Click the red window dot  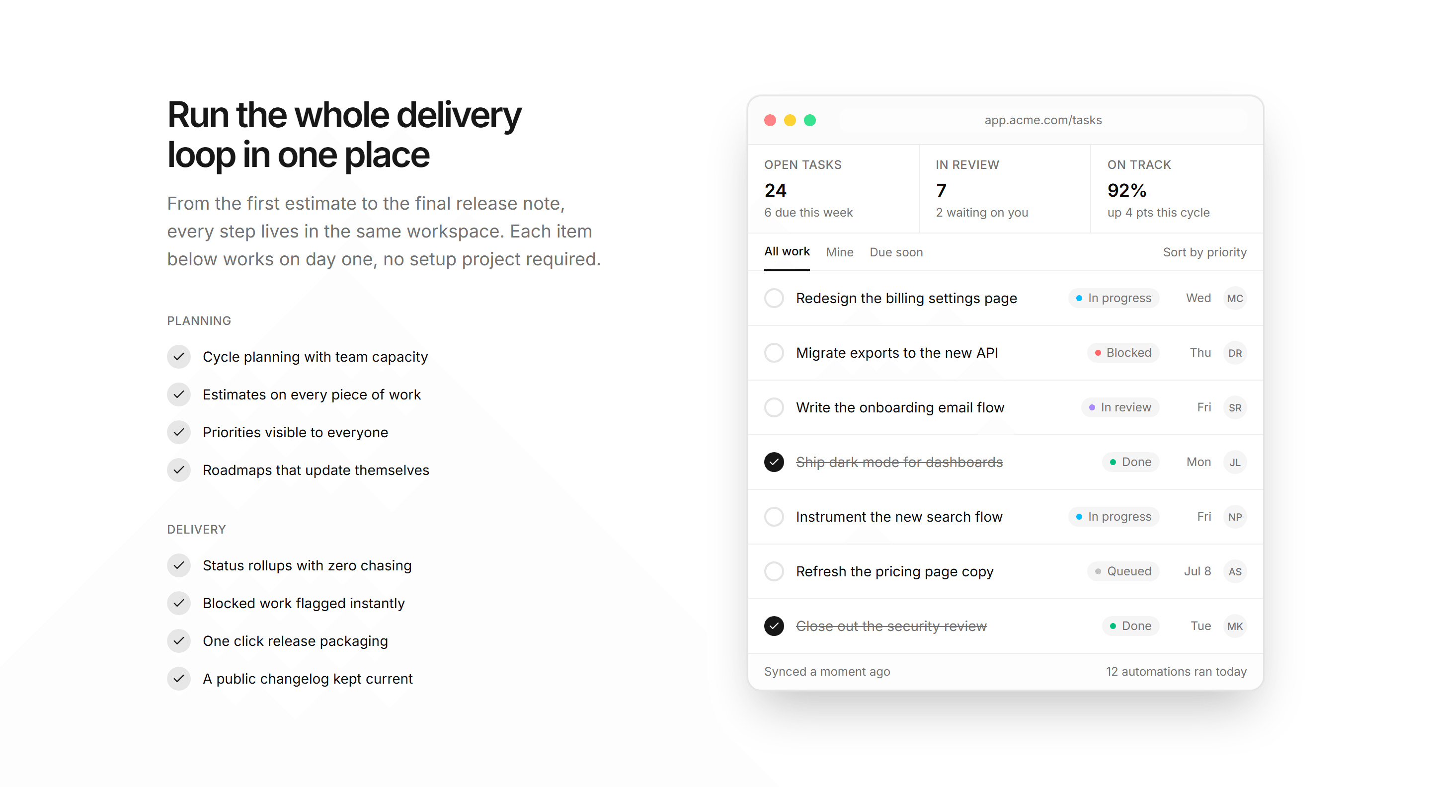770,120
